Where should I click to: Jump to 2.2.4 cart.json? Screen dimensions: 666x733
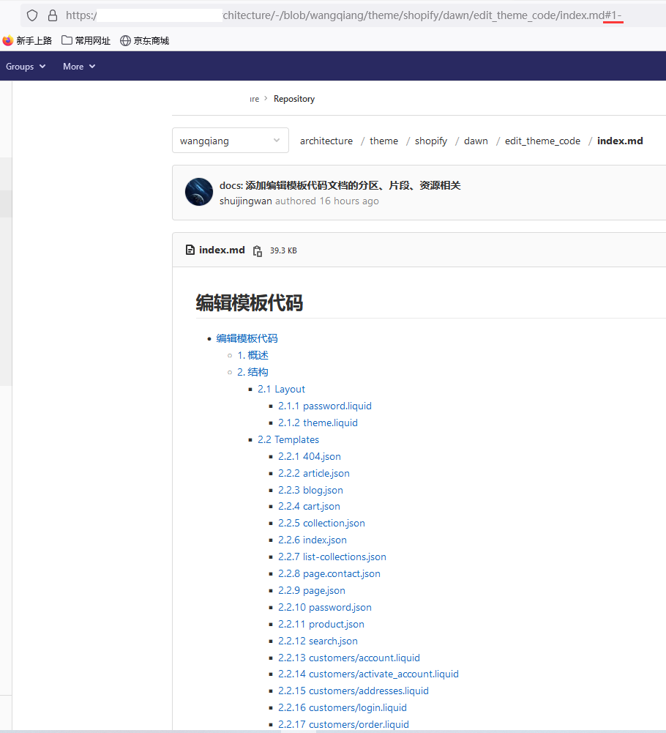pos(309,506)
